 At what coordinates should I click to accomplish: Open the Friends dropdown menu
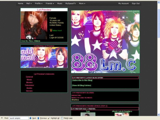click(50, 4)
